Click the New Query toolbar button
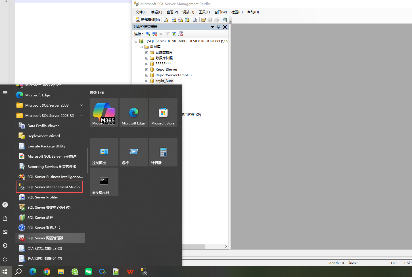Image resolution: width=412 pixels, height=277 pixels. pos(148,20)
